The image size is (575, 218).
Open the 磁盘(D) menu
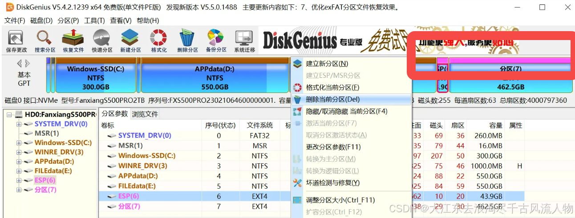[41, 20]
